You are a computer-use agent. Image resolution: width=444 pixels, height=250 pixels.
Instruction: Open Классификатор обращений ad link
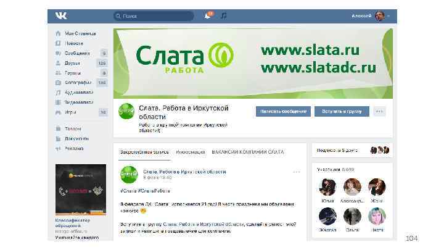73,223
